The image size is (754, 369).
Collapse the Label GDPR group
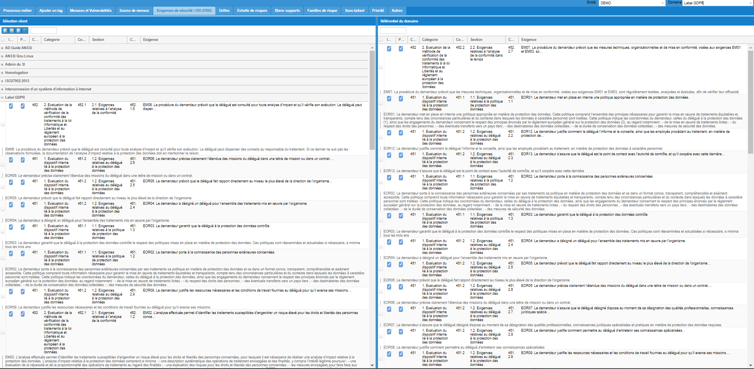(2, 97)
